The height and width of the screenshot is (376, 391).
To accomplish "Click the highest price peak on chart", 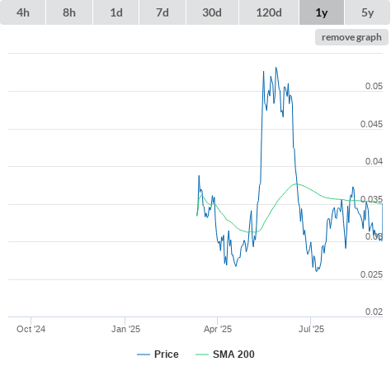I will (x=276, y=68).
